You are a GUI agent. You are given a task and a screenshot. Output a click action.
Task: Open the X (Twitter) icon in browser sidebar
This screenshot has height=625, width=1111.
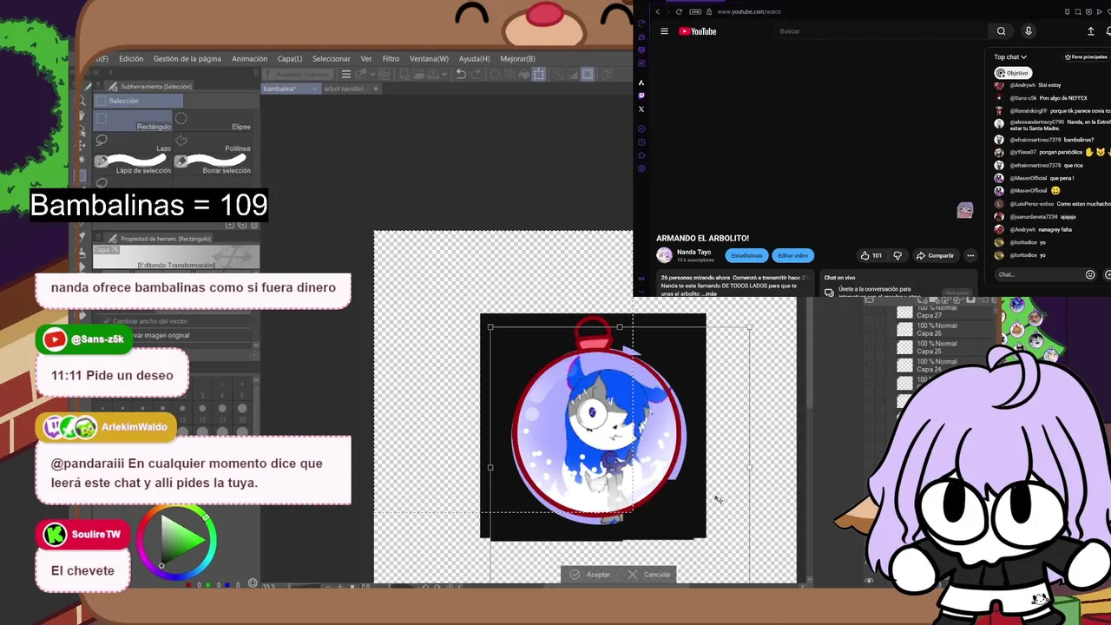[641, 109]
